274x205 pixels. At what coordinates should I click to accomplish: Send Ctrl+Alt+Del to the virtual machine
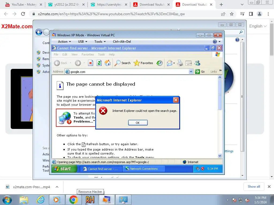[x=122, y=41]
